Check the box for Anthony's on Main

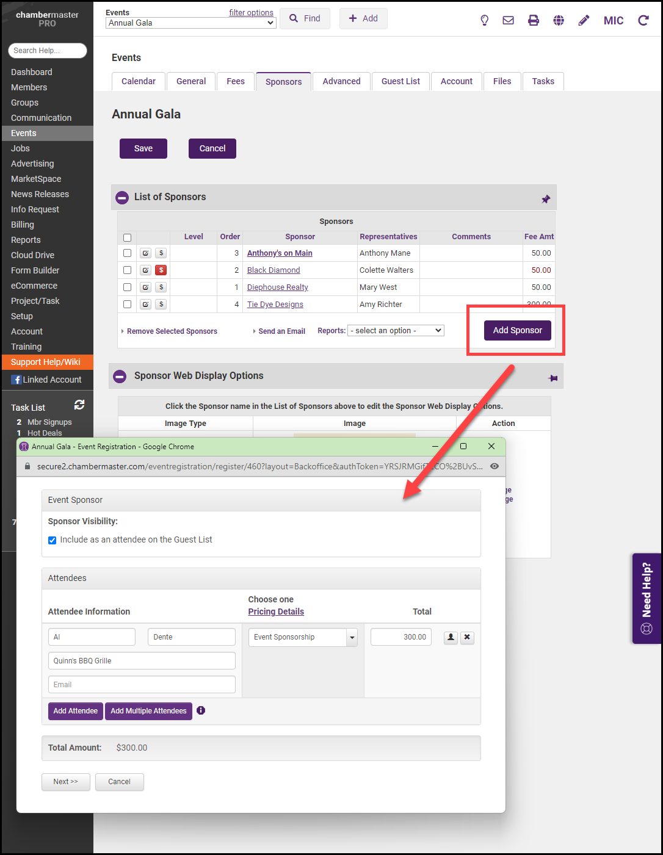click(x=128, y=253)
